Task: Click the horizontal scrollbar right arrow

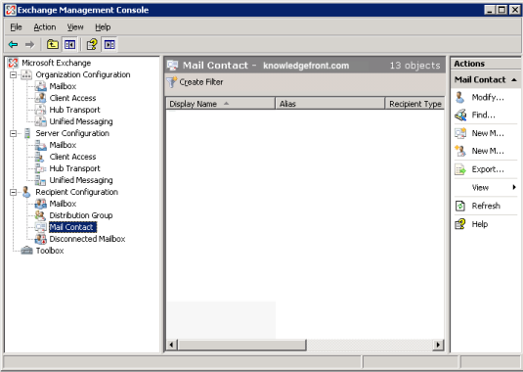Action: coord(438,345)
